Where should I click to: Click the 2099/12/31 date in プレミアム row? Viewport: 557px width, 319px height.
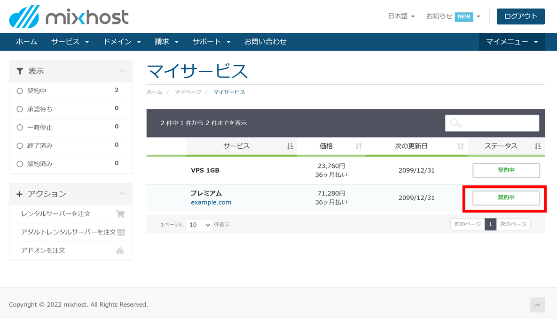click(416, 198)
